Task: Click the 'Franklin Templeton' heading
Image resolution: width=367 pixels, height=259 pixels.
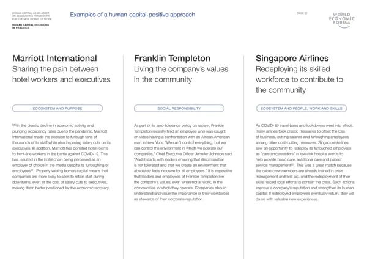Action: click(172, 58)
